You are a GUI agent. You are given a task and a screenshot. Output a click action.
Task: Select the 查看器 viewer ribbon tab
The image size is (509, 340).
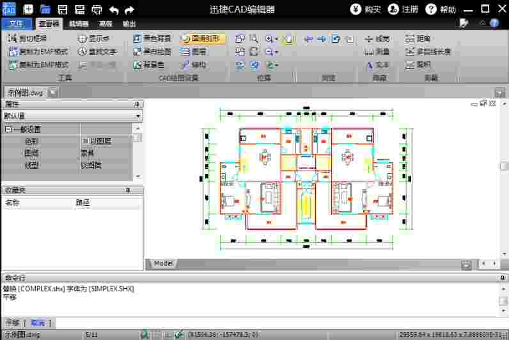pyautogui.click(x=49, y=24)
